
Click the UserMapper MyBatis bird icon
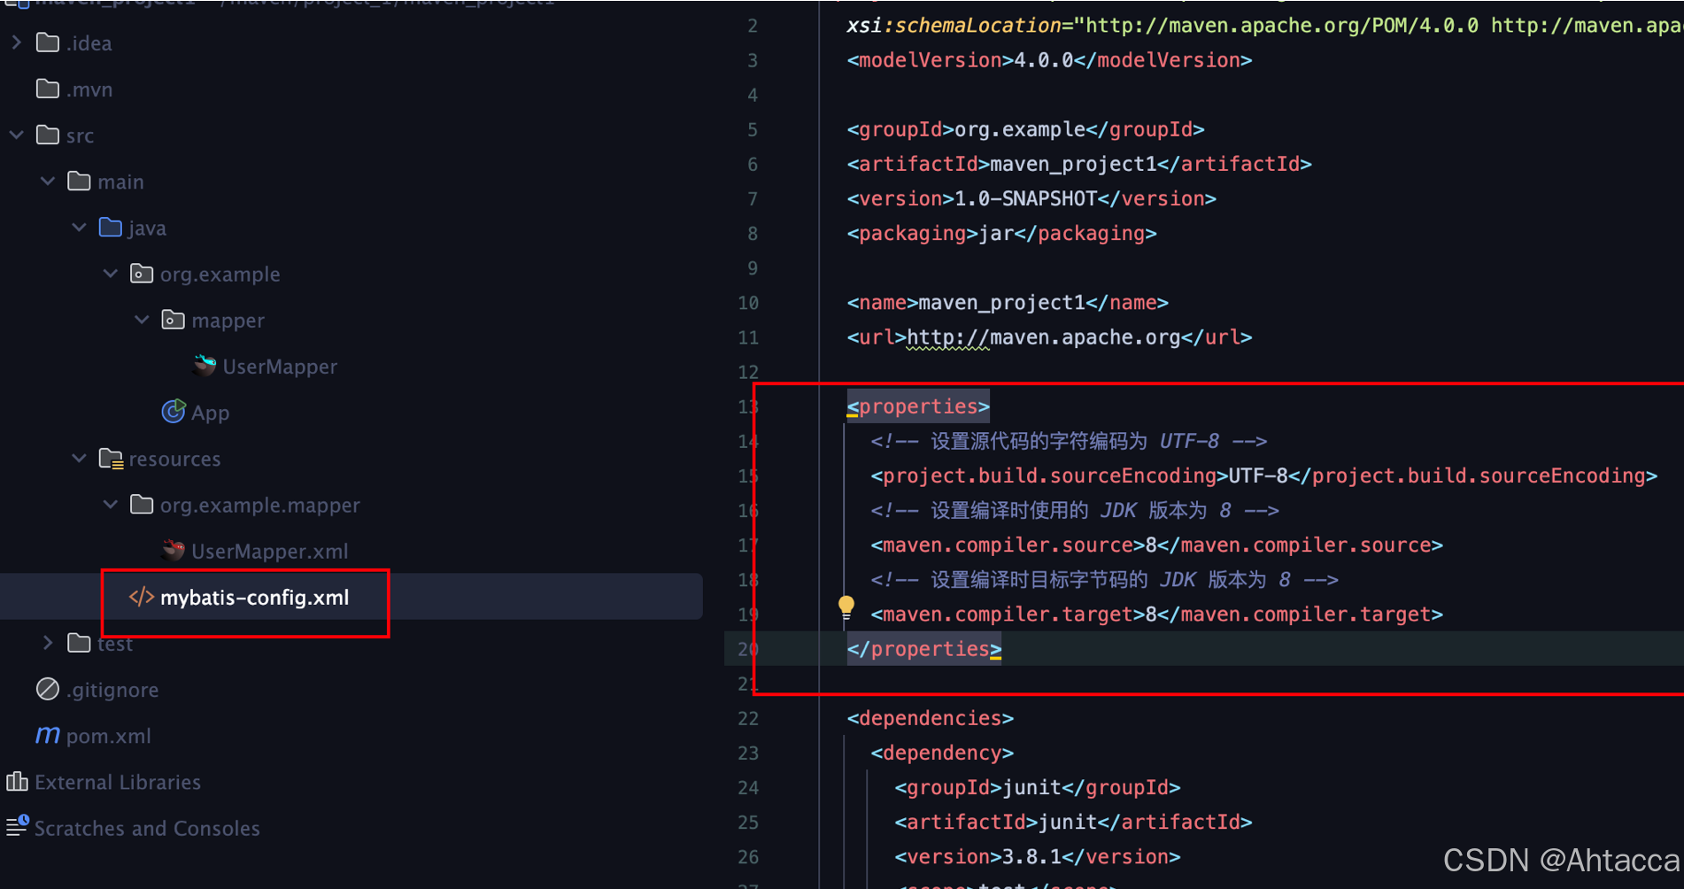(x=205, y=366)
